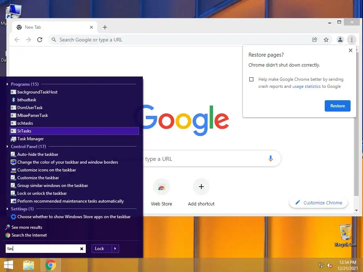Image resolution: width=363 pixels, height=272 pixels.
Task: Click the network tray icon
Action: coord(321,265)
